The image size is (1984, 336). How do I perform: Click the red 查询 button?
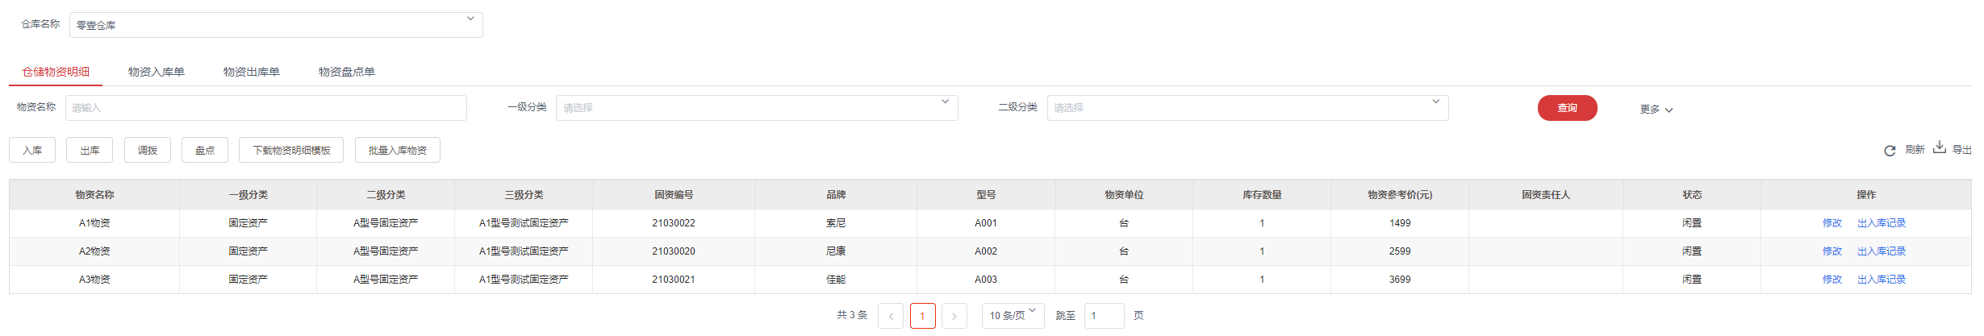pyautogui.click(x=1567, y=108)
